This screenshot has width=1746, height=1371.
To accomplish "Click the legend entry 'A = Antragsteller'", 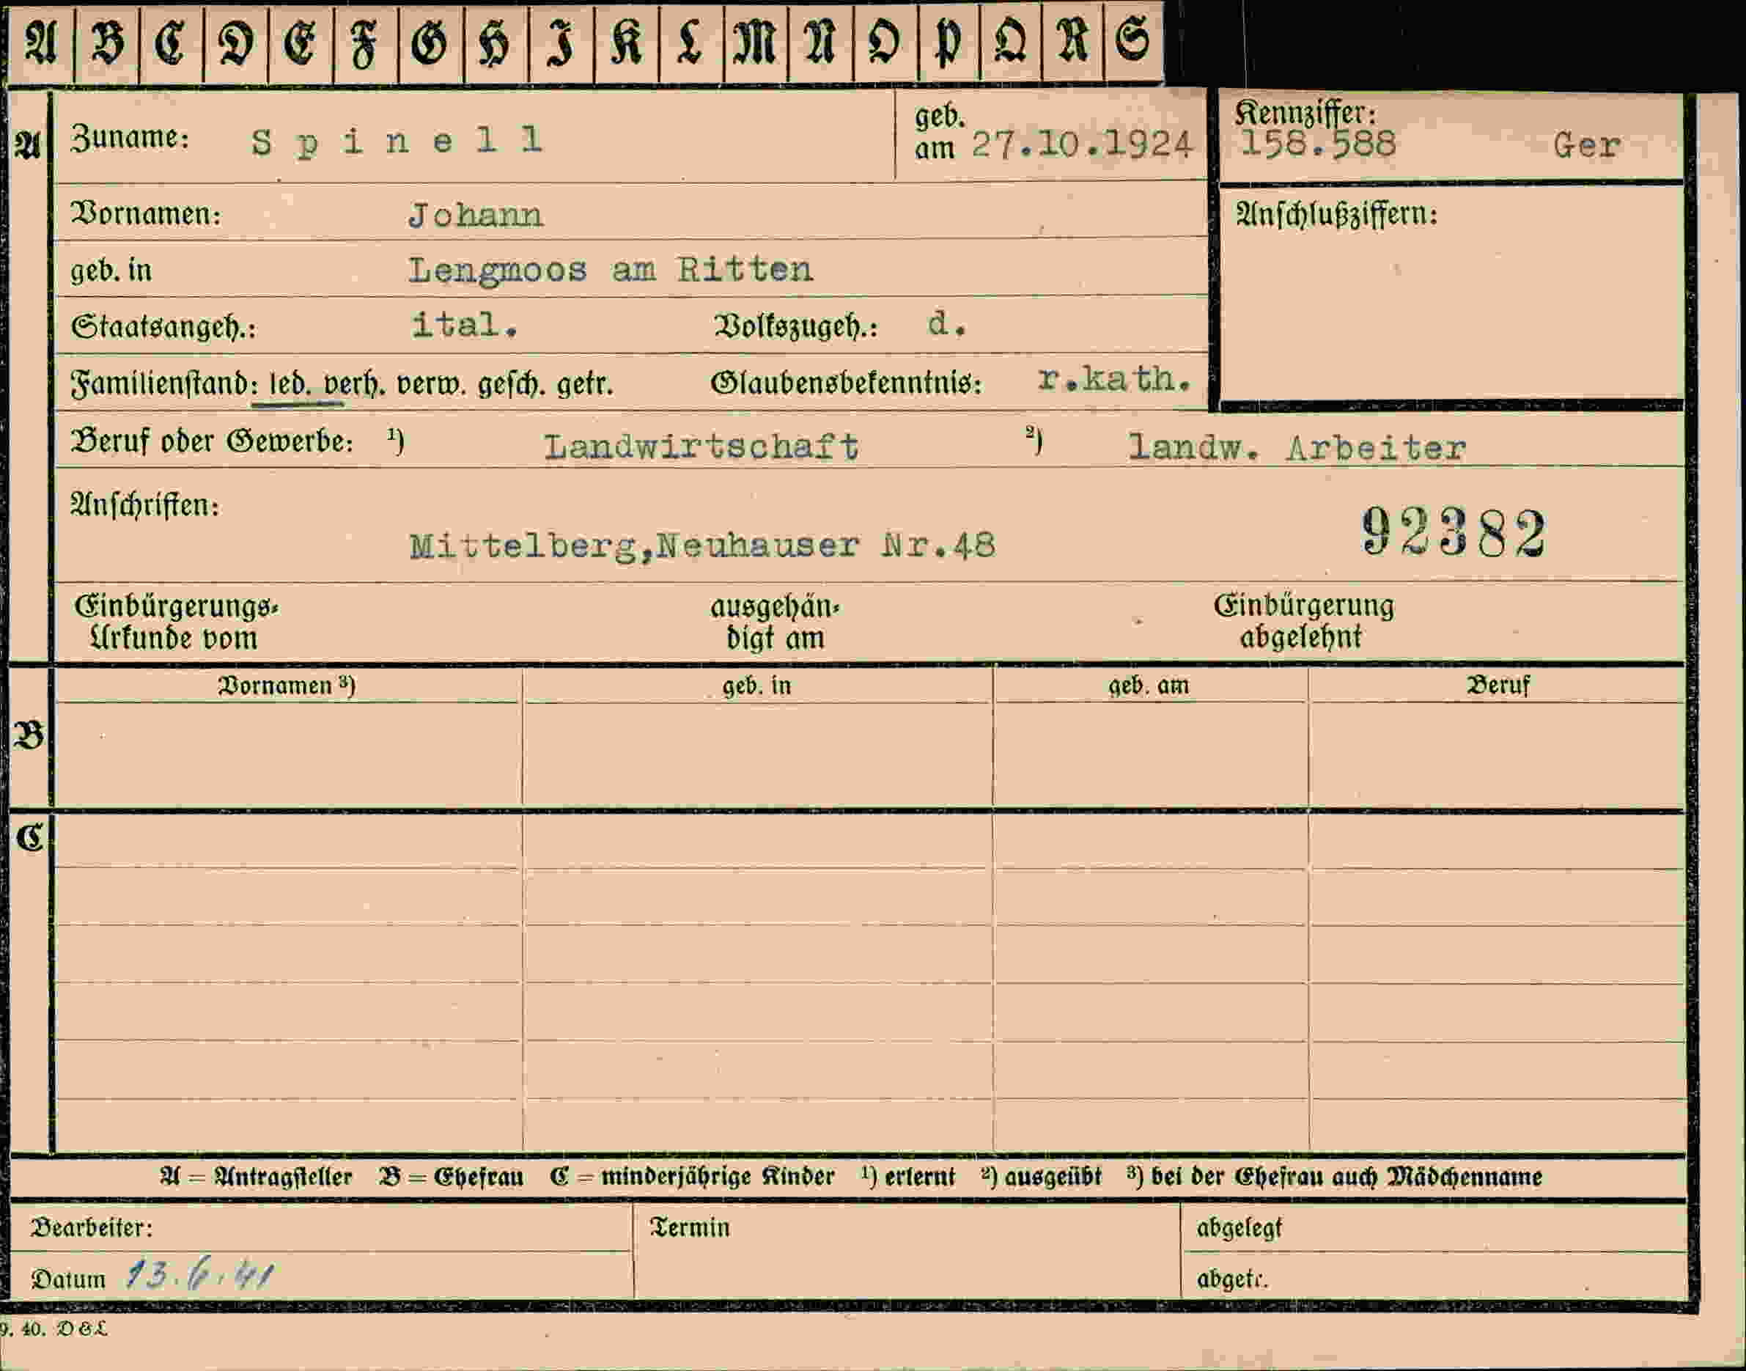I will (256, 1177).
